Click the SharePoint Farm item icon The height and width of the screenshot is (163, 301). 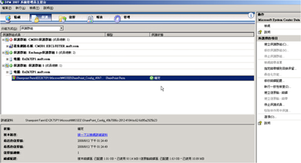(x=14, y=78)
